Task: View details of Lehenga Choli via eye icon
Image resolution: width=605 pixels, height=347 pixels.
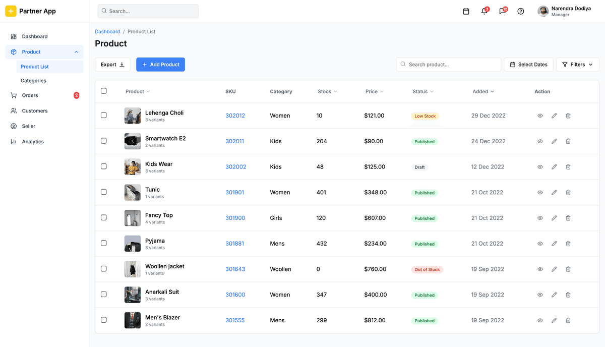Action: coord(540,115)
